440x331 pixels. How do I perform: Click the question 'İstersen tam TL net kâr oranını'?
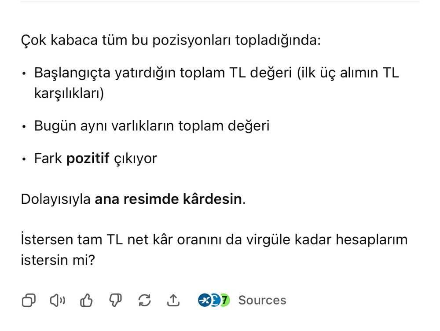coord(214,240)
